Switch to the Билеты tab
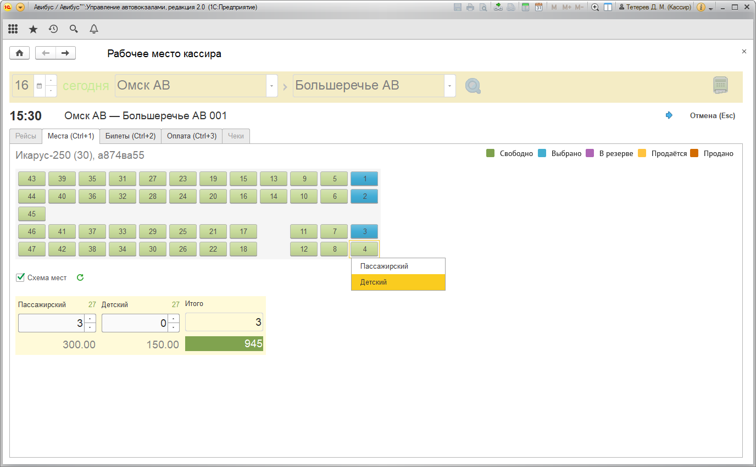 pos(130,136)
